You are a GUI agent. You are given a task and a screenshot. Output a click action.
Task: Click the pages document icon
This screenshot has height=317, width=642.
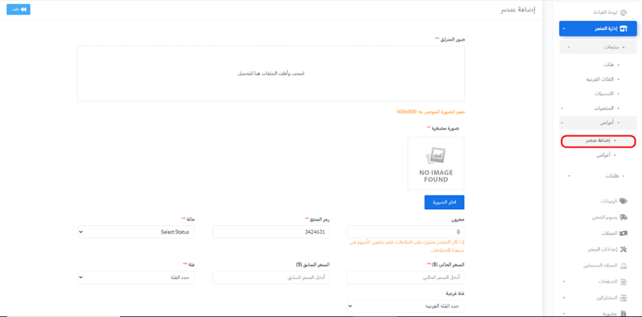[623, 281]
